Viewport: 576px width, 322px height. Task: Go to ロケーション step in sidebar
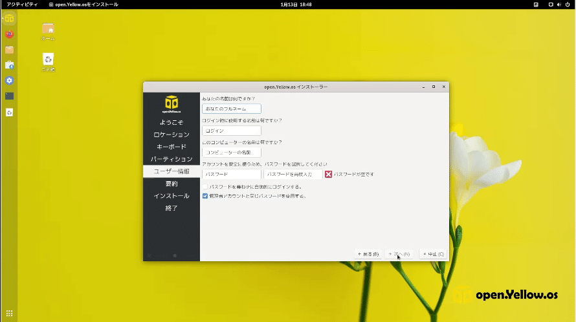(x=172, y=134)
